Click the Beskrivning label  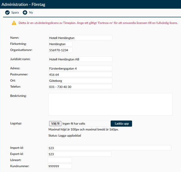18,96
